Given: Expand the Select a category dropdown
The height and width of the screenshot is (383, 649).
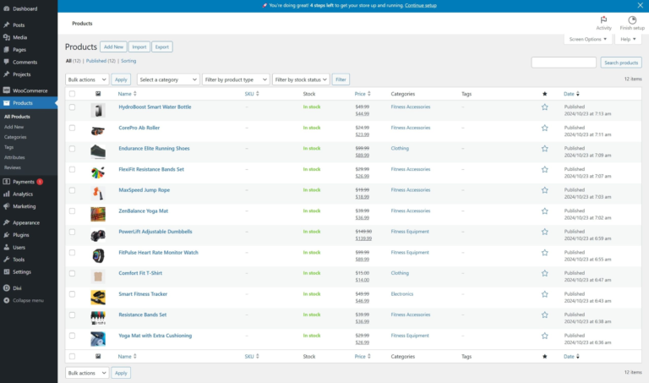Looking at the screenshot, I should tap(167, 79).
